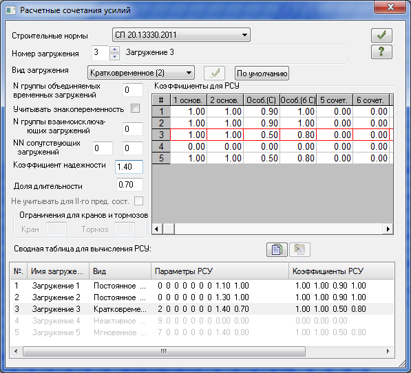Click coefficients table right scroll arrow
The height and width of the screenshot is (373, 411).
pyautogui.click(x=388, y=229)
